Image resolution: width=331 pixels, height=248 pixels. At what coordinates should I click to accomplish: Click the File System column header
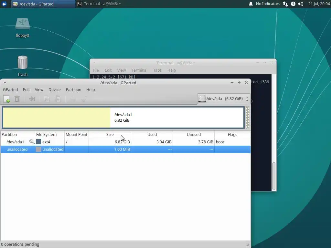click(x=49, y=134)
